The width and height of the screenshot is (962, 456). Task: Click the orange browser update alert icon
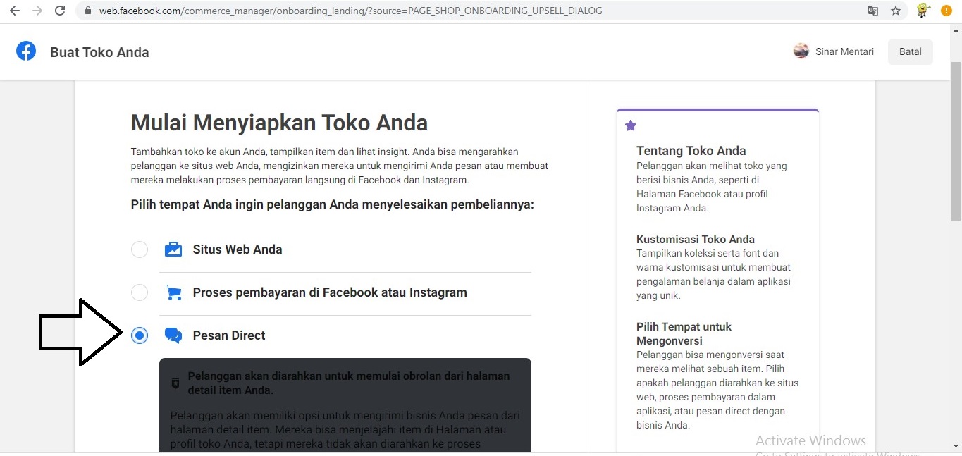pyautogui.click(x=946, y=11)
